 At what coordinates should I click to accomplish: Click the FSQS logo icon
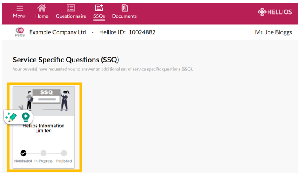coord(20,32)
